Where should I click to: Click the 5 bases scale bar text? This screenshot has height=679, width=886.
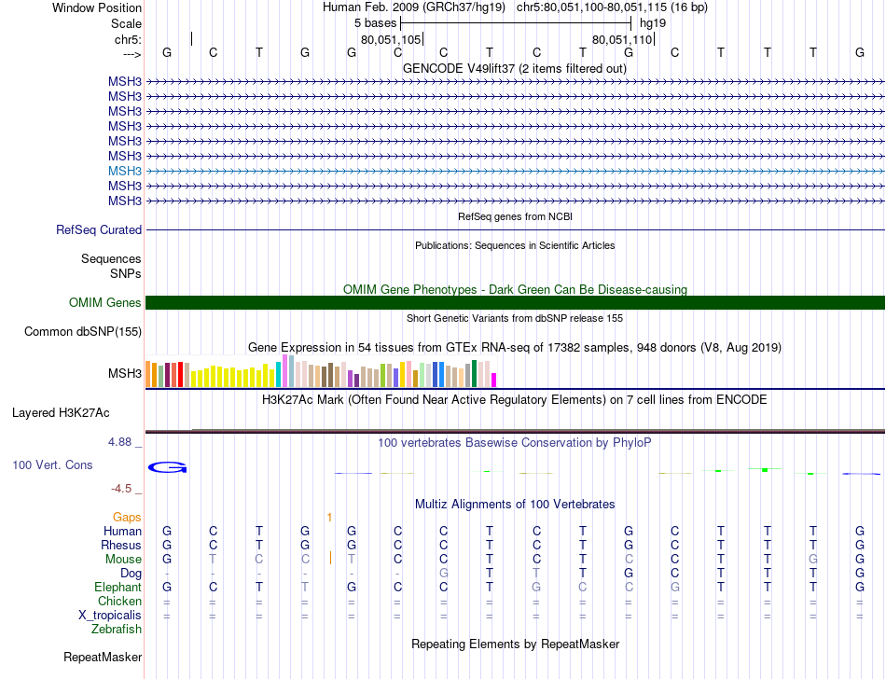pos(376,23)
